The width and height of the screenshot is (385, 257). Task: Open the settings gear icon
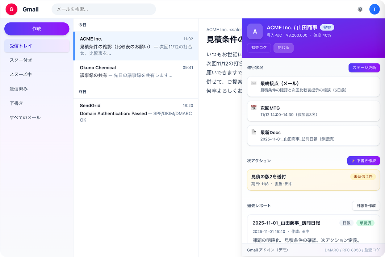point(360,9)
